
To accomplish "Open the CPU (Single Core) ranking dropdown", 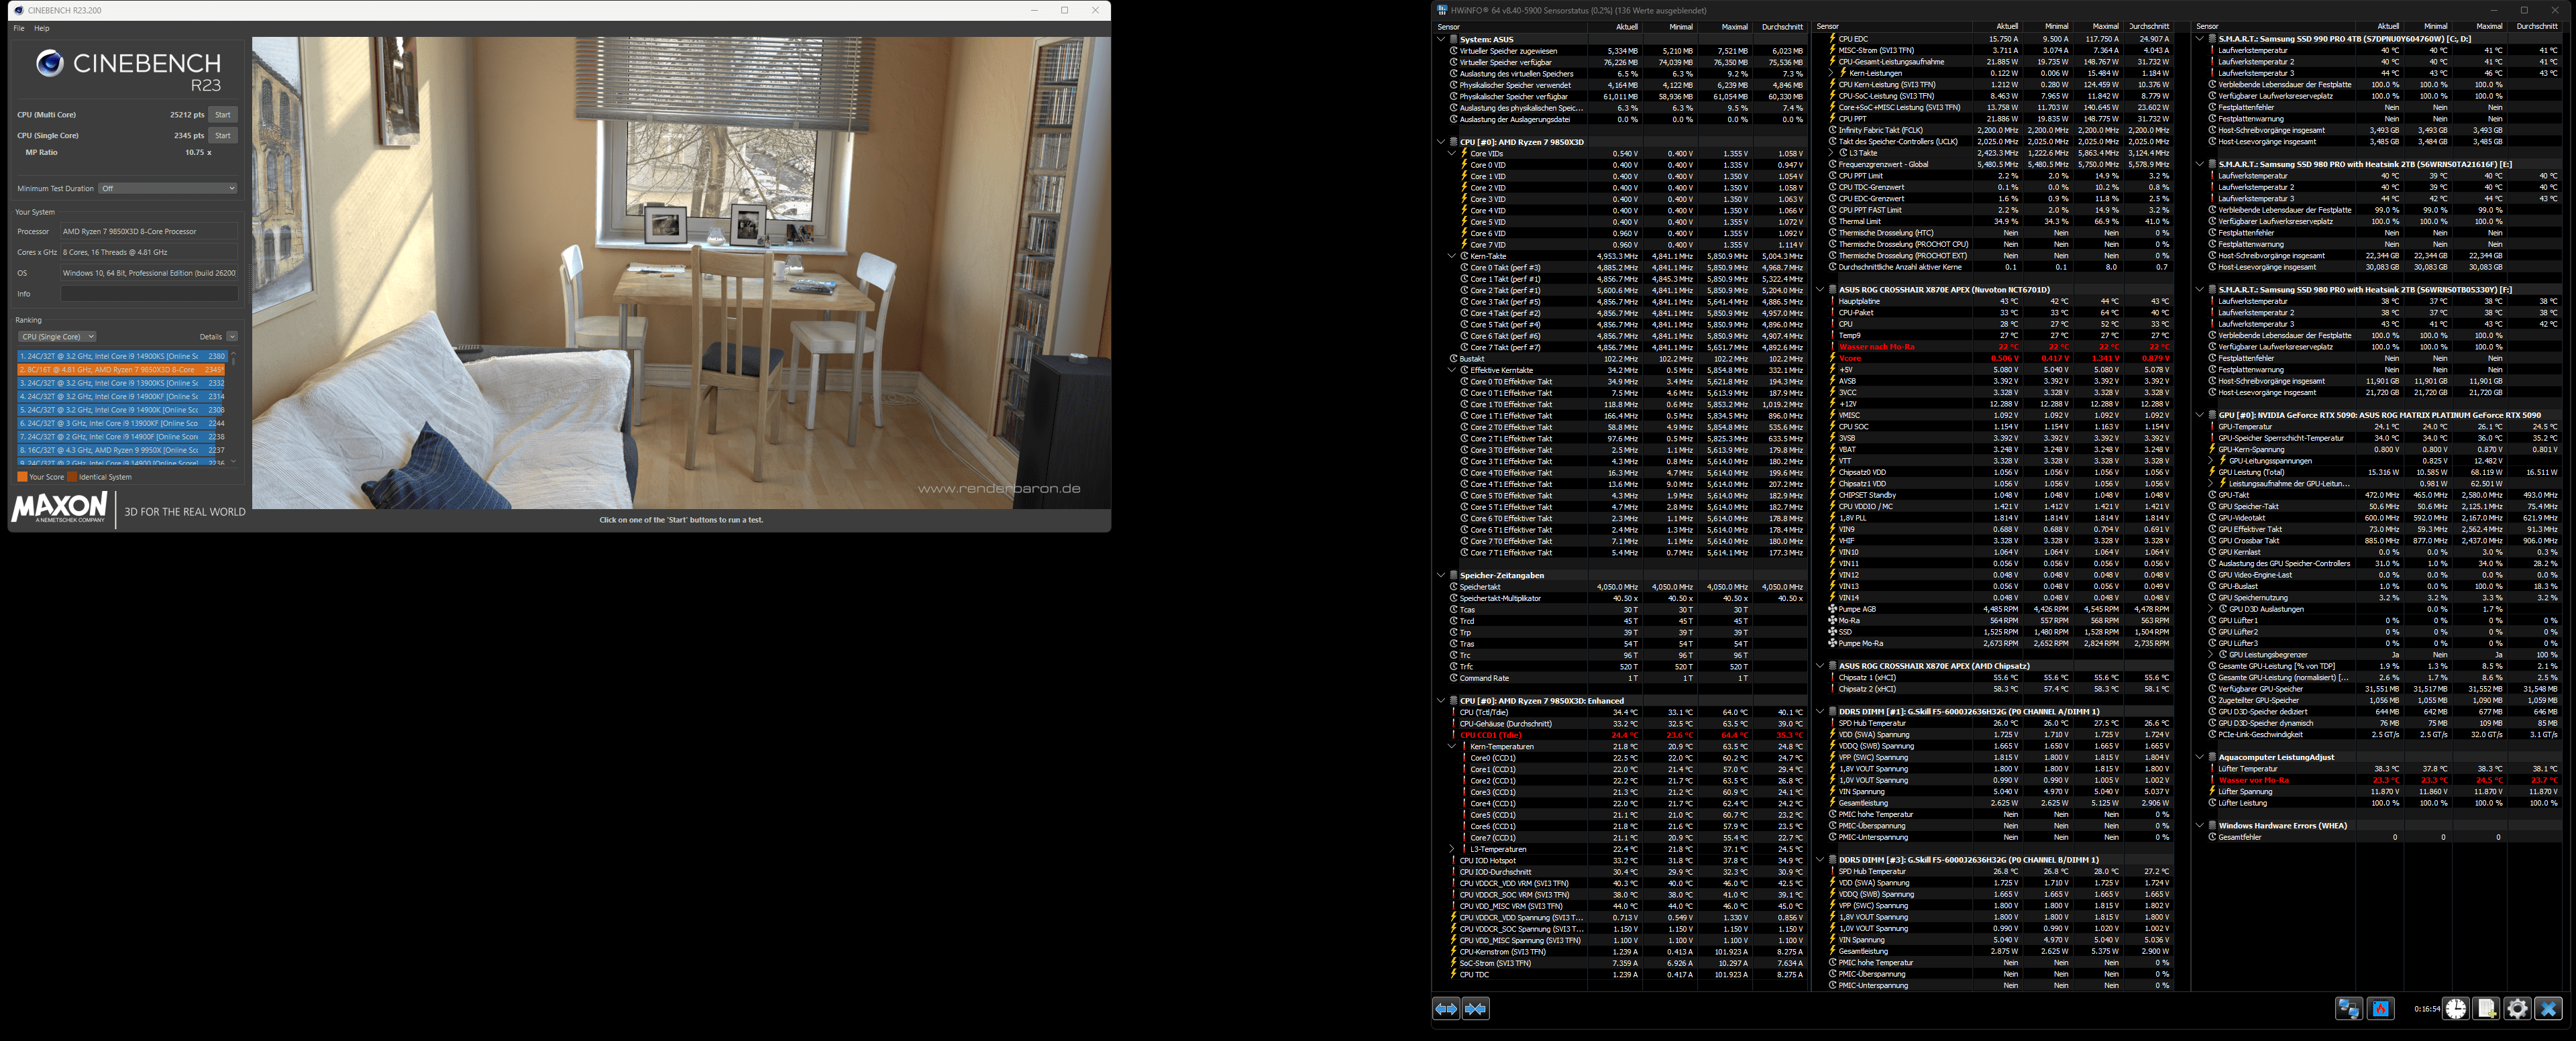I will click(57, 337).
